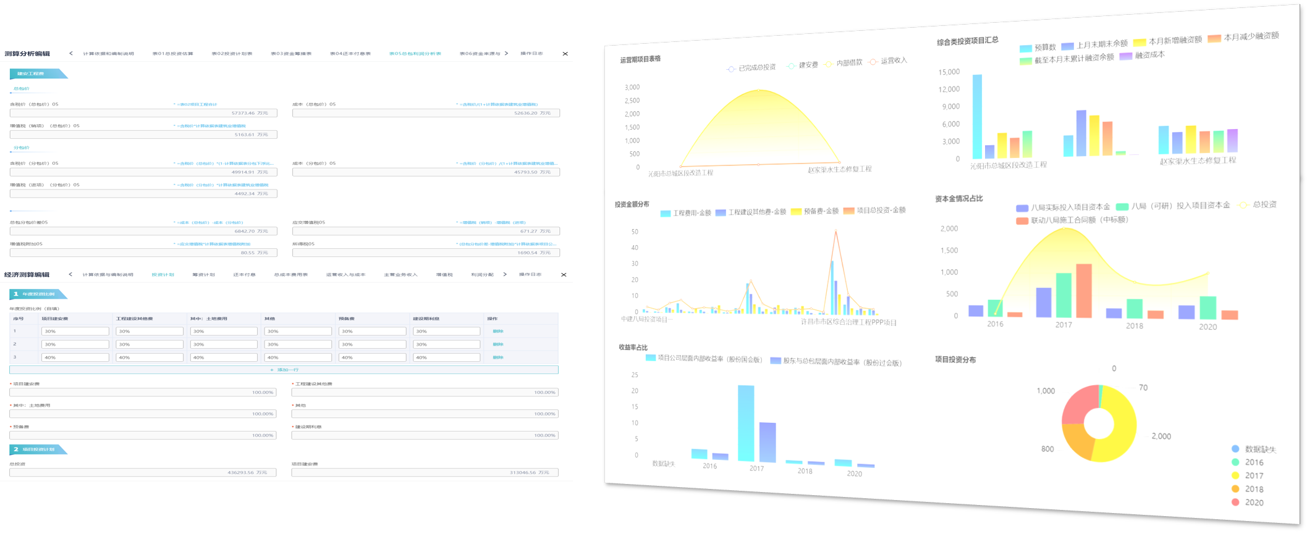
Task: Open the 表01总投资估算 tab
Action: [x=173, y=54]
